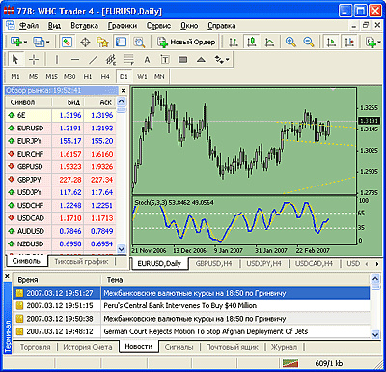
Task: Toggle the H4 timeframe button
Action: point(105,77)
